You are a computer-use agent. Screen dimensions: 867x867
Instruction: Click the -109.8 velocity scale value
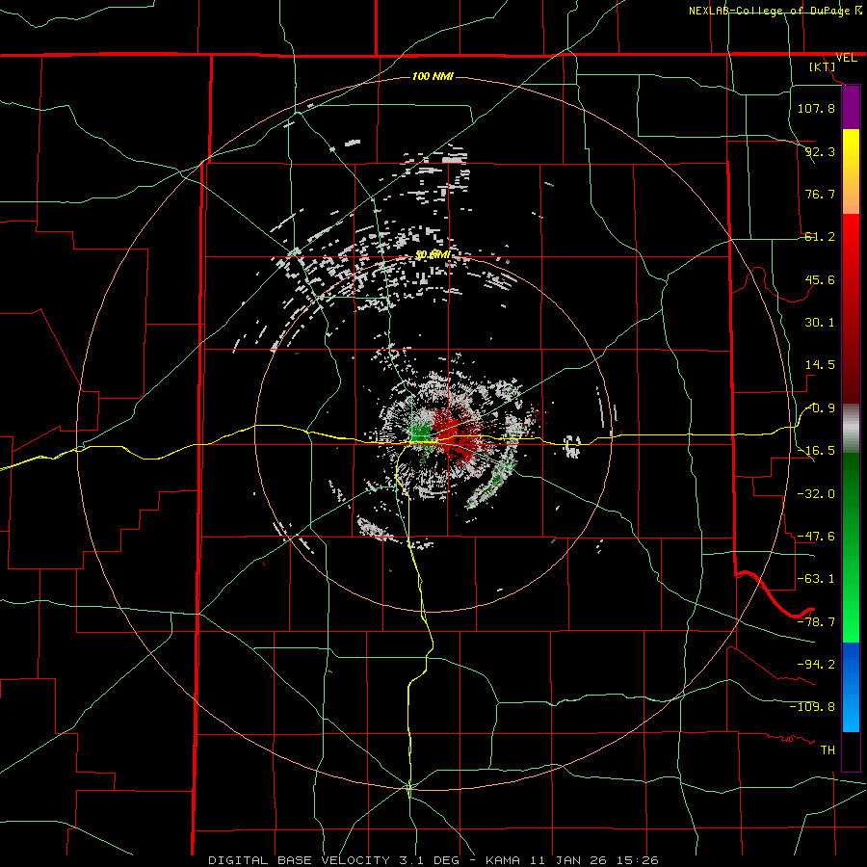(x=812, y=707)
